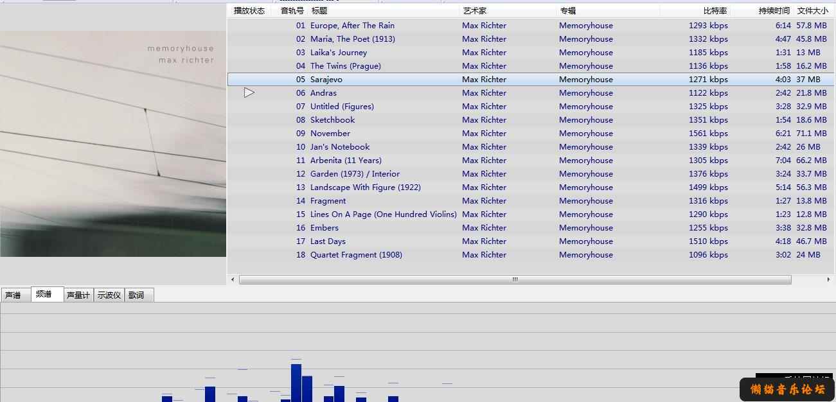Viewport: 836px width, 402px height.
Task: Select track Sketchbook
Action: (333, 120)
